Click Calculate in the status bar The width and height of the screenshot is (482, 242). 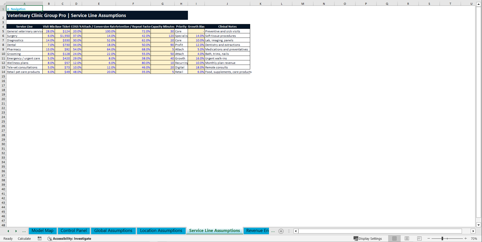coord(24,238)
